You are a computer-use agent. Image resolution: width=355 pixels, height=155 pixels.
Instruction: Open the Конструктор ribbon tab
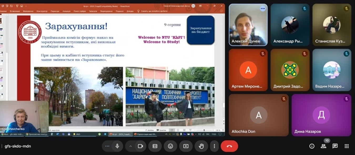(42, 11)
